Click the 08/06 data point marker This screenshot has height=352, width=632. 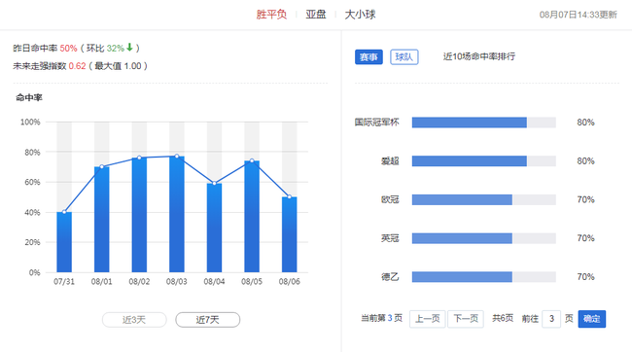pos(290,196)
